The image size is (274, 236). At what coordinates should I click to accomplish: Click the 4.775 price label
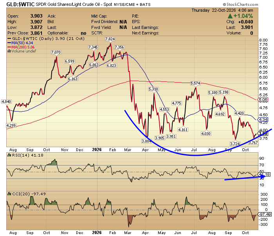click(177, 103)
